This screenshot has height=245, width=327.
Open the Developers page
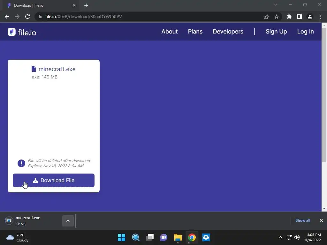pyautogui.click(x=228, y=32)
